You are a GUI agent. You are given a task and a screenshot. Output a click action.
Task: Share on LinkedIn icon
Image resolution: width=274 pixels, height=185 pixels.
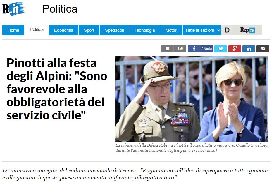pos(249,49)
